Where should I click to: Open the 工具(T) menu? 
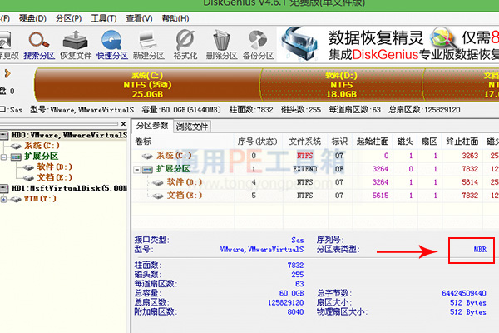click(x=104, y=18)
